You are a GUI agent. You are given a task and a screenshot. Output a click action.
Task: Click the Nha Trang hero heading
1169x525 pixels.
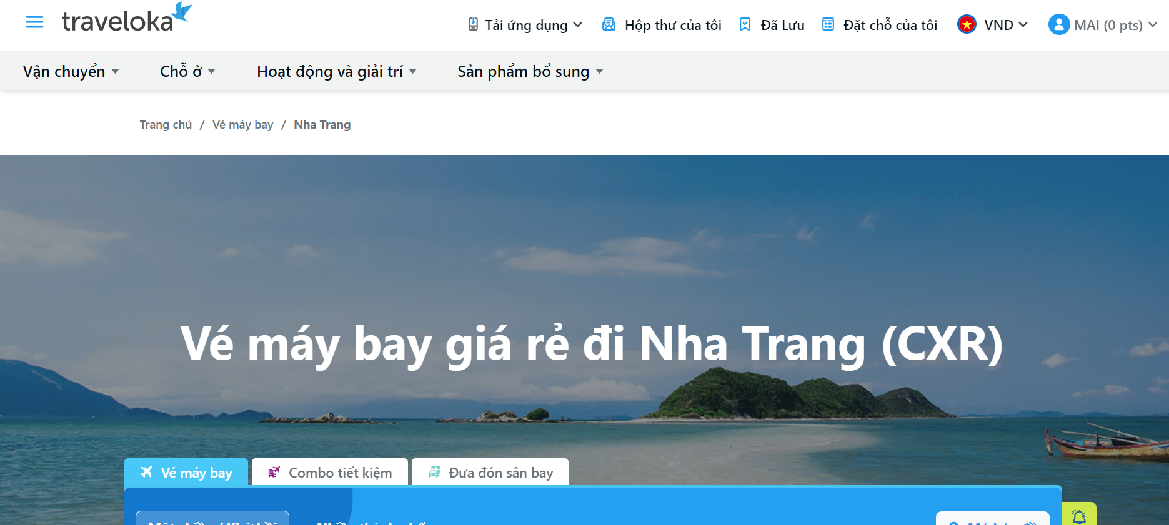[591, 343]
